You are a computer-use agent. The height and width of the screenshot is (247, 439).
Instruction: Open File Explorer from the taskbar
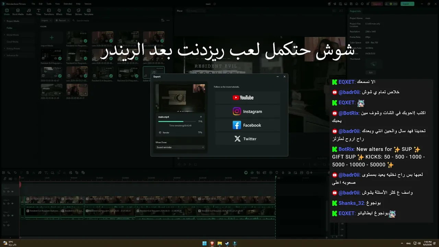click(219, 244)
